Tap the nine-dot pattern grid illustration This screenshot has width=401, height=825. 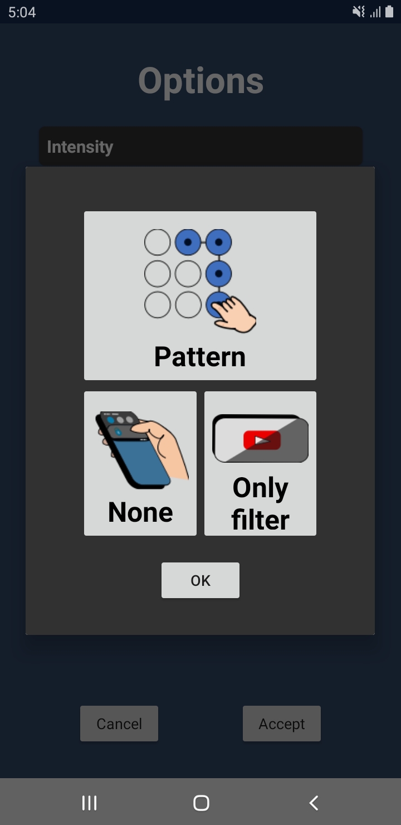click(188, 274)
